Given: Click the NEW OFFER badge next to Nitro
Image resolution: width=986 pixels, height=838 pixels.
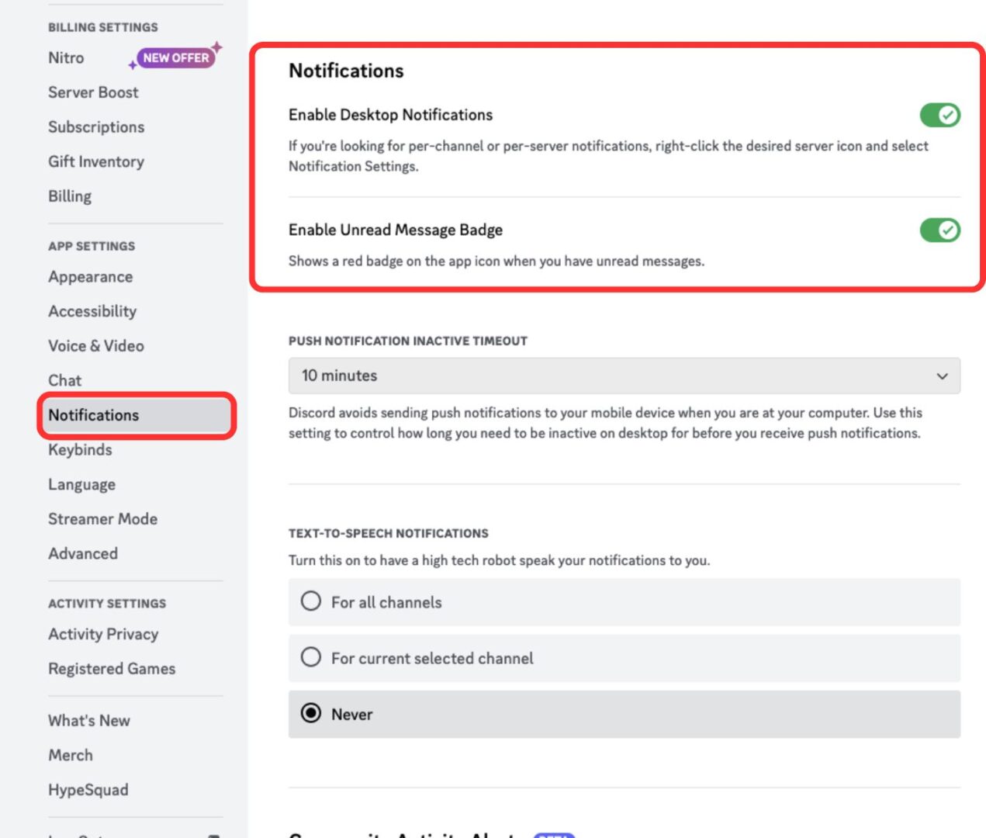Looking at the screenshot, I should (x=174, y=57).
